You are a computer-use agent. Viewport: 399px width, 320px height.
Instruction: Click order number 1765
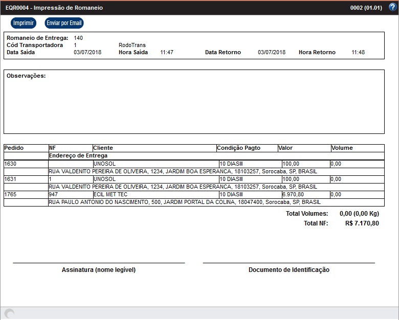(10, 195)
